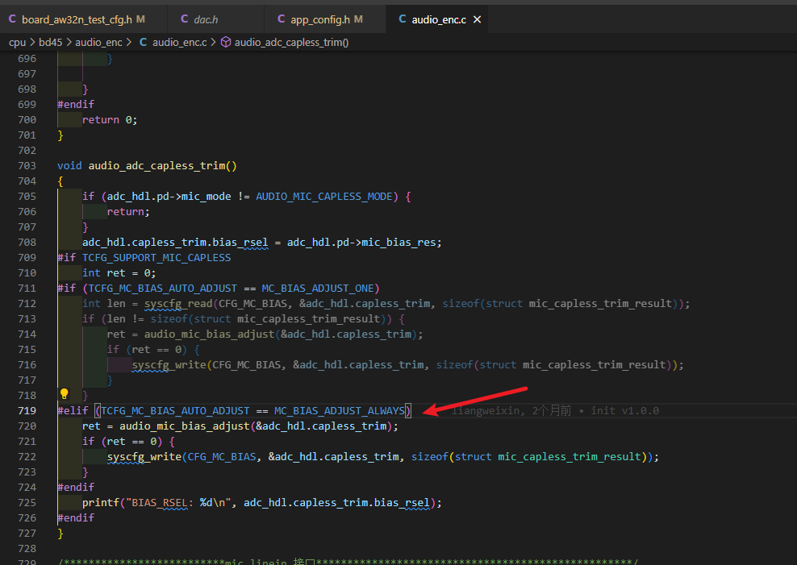The height and width of the screenshot is (565, 797).
Task: Switch to the board_aw32n_test_cfg.h tab
Action: click(77, 19)
